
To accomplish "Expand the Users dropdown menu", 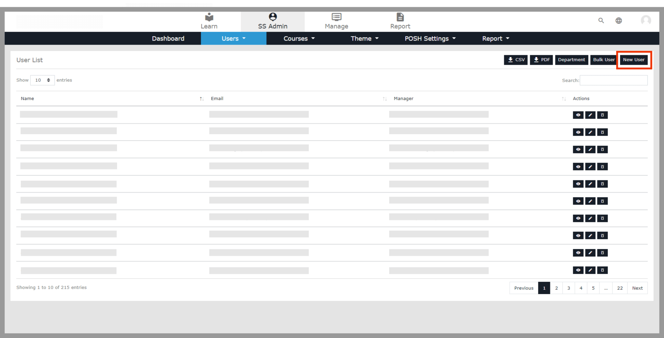I will pyautogui.click(x=234, y=39).
